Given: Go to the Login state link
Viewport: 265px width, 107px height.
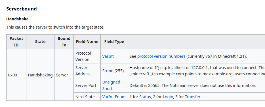Looking at the screenshot, I should tap(168, 97).
